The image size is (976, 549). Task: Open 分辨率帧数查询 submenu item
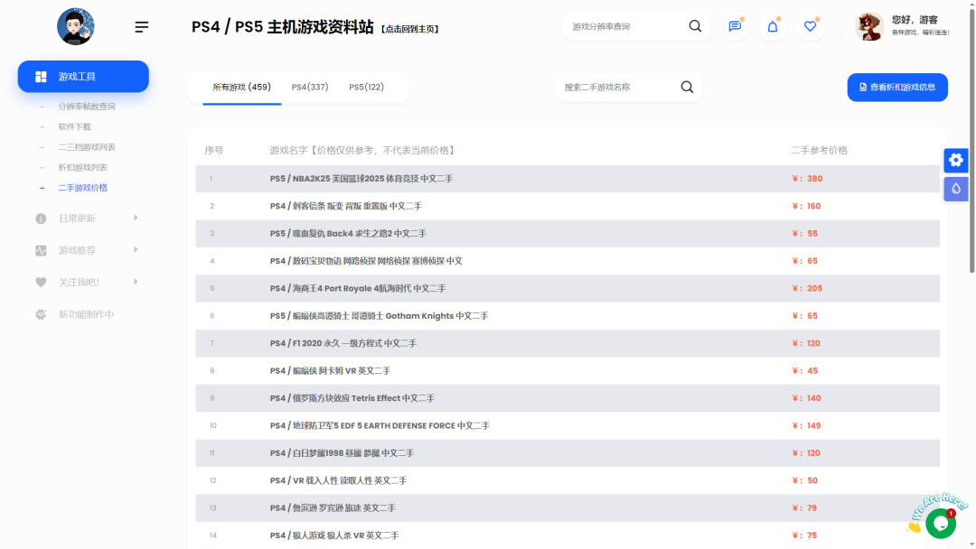(x=87, y=107)
